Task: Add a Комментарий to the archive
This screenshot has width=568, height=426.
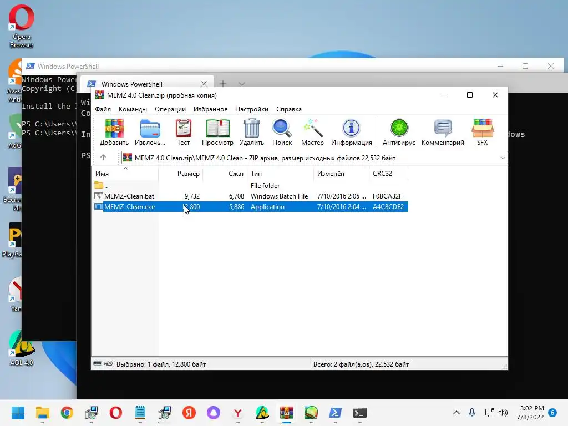Action: pyautogui.click(x=443, y=132)
